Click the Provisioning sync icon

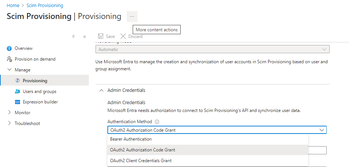tap(17, 81)
